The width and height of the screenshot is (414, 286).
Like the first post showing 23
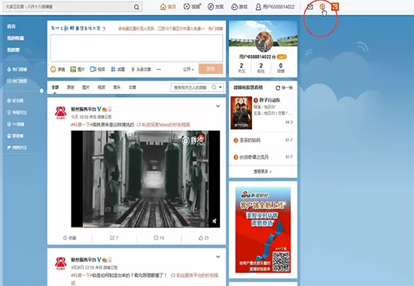pos(203,238)
